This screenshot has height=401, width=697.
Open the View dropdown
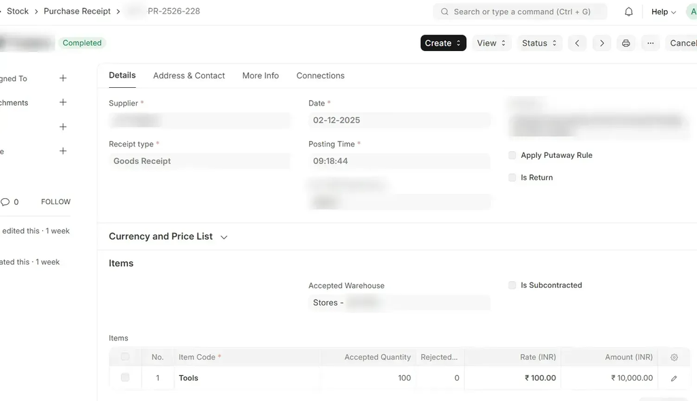[x=491, y=43]
